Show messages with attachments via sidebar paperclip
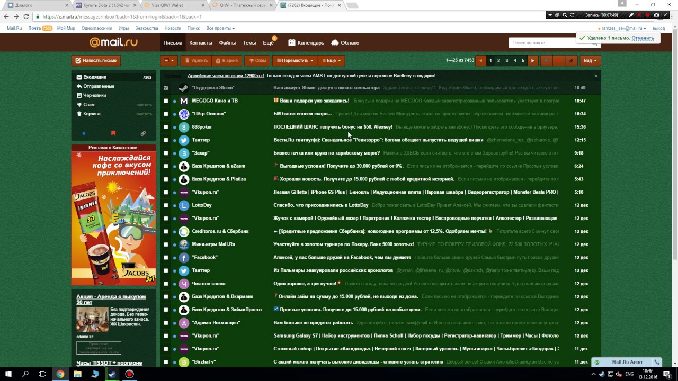678x381 pixels. pyautogui.click(x=143, y=133)
